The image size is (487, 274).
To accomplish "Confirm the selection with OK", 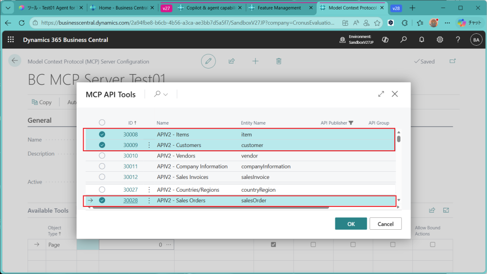I will (351, 224).
